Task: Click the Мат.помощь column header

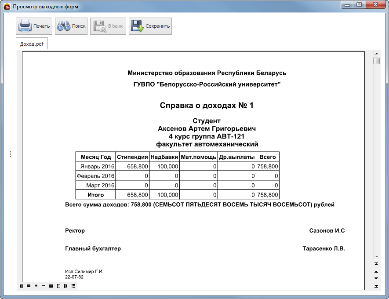Action: [199, 157]
